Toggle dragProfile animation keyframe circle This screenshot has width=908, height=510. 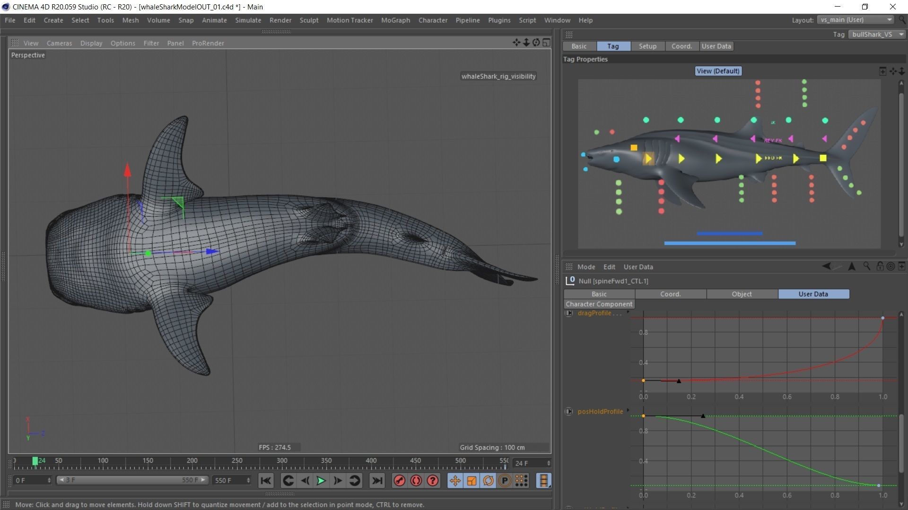click(569, 313)
